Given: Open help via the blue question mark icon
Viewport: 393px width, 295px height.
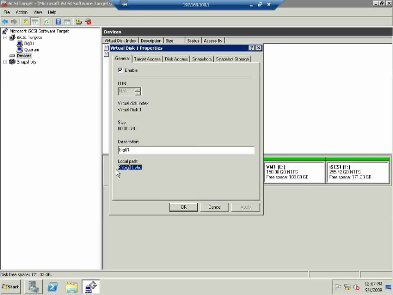Looking at the screenshot, I should (x=58, y=22).
